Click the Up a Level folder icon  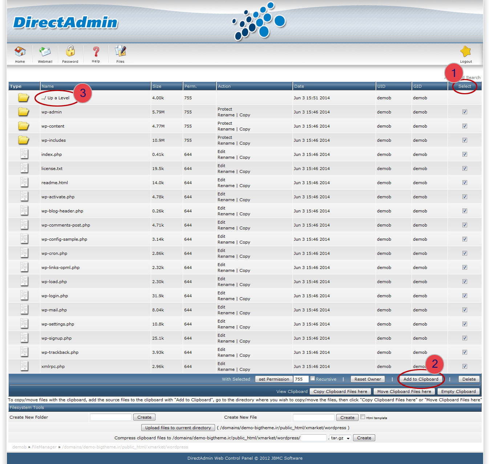click(x=24, y=98)
